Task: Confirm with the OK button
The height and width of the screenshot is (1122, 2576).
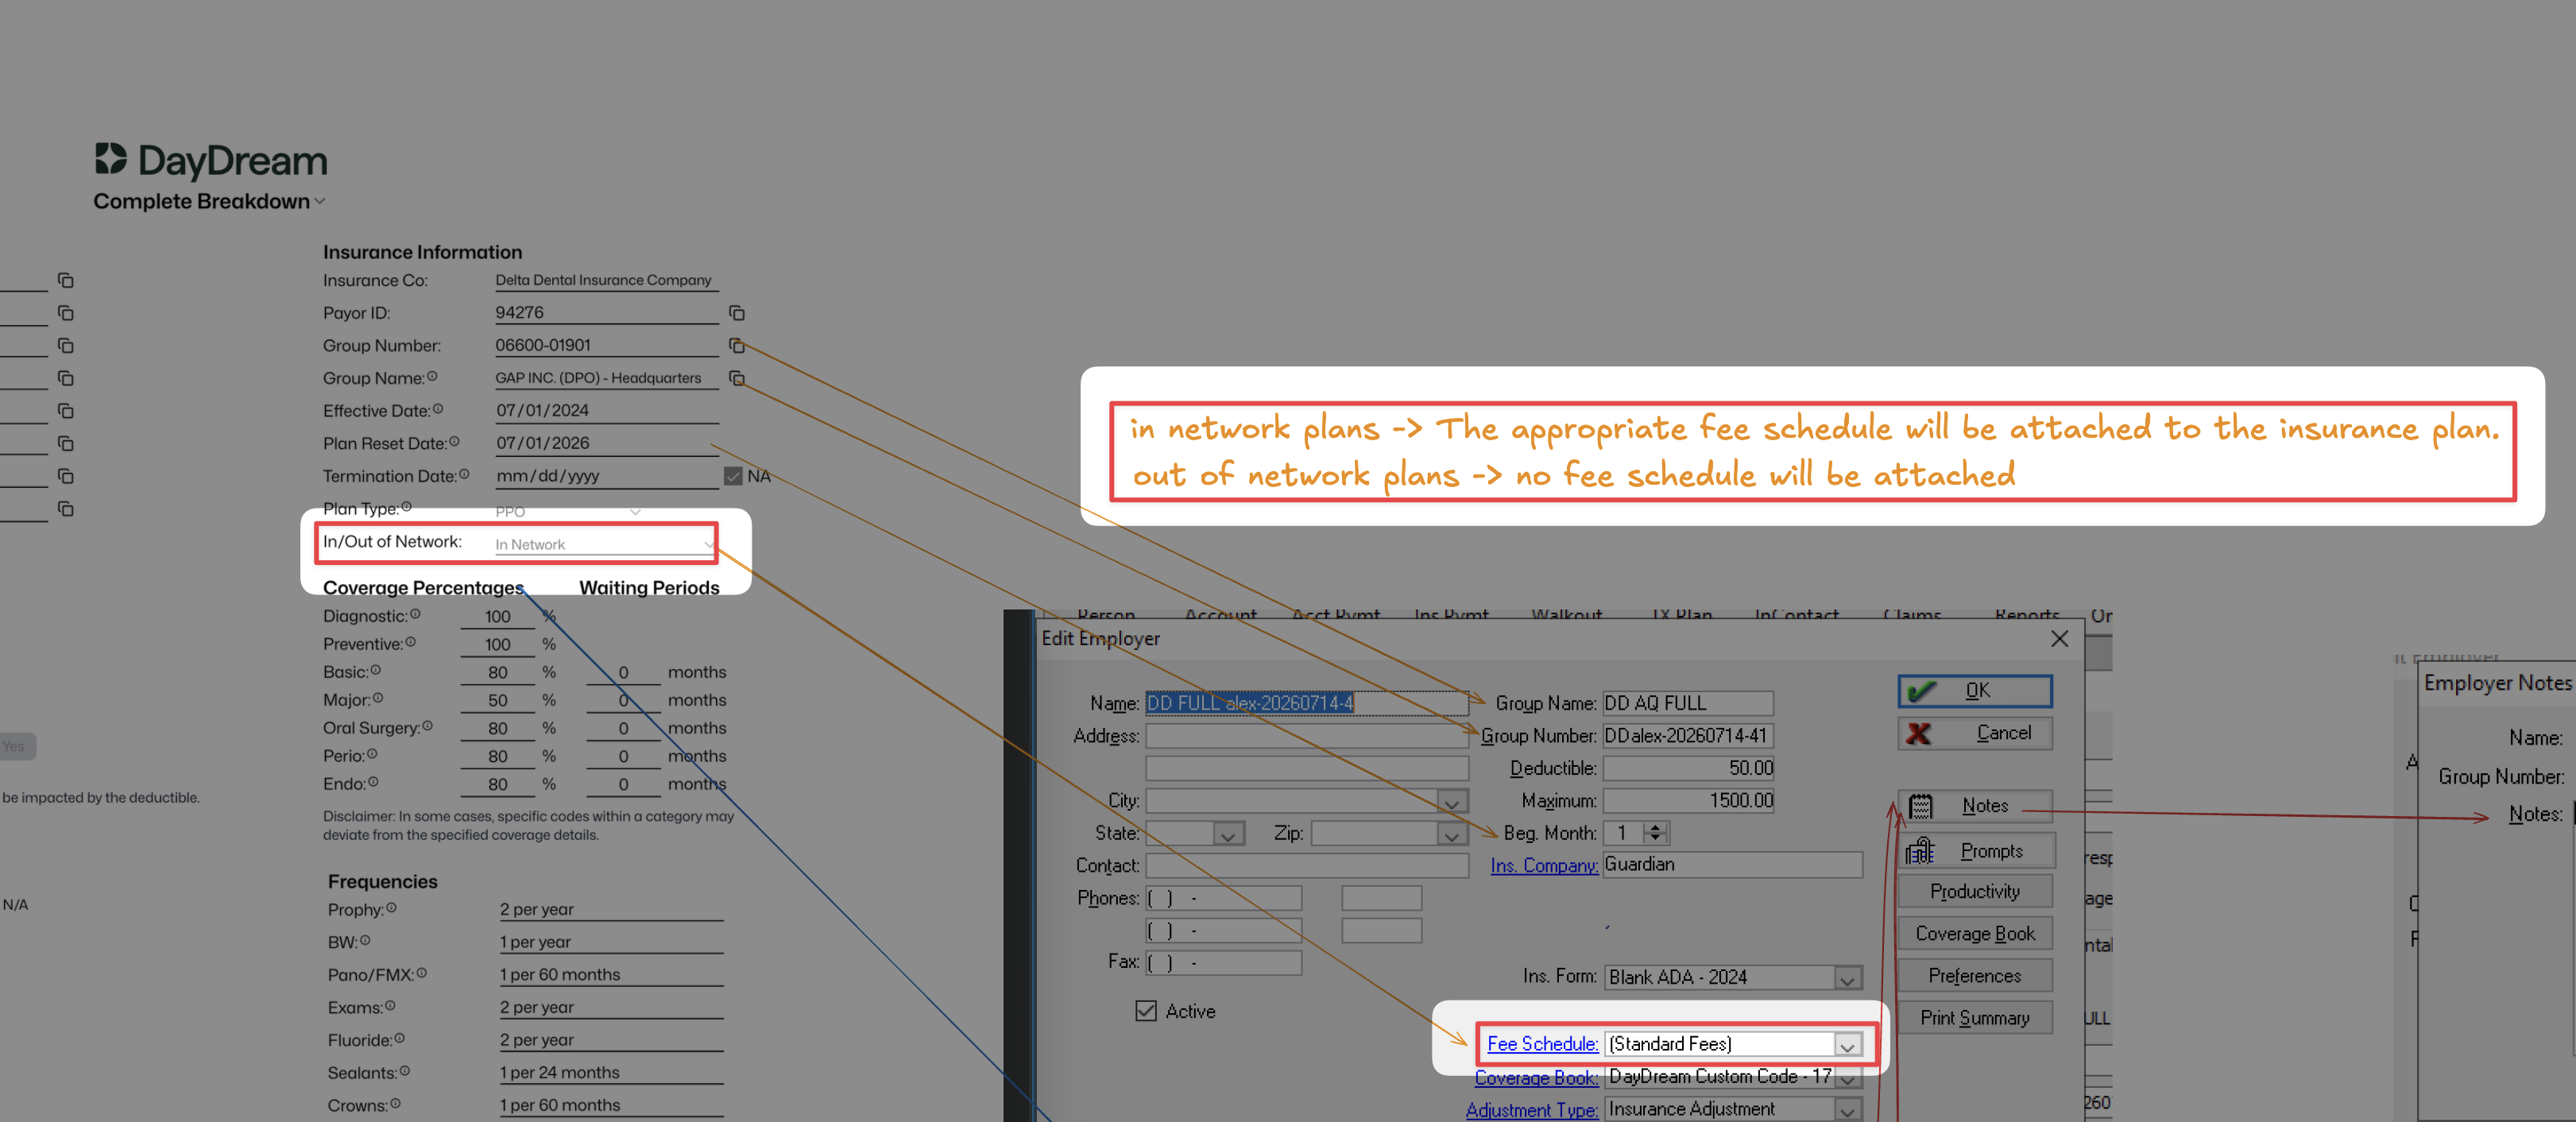Action: coord(1975,691)
